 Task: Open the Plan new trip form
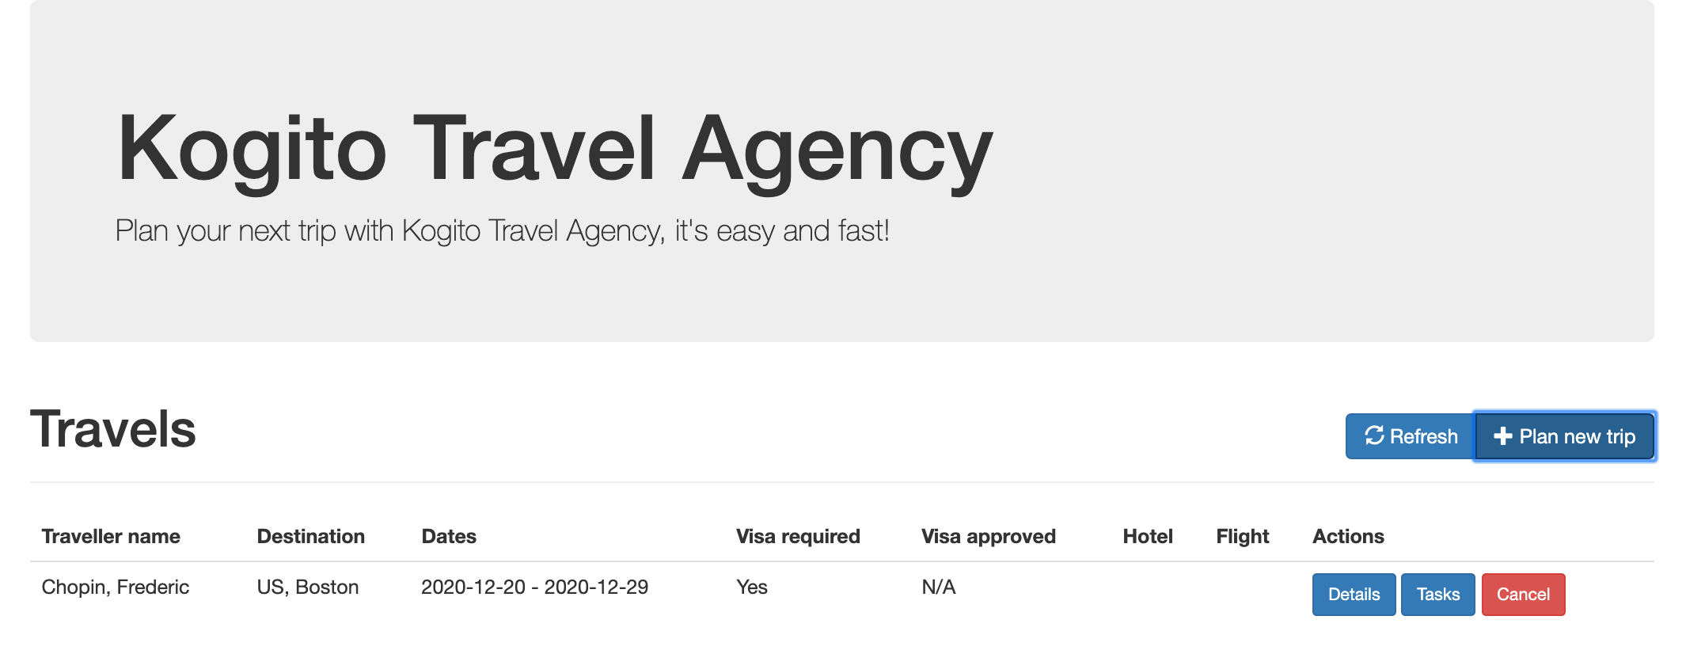(x=1563, y=435)
